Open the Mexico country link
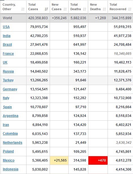 pos(9,160)
